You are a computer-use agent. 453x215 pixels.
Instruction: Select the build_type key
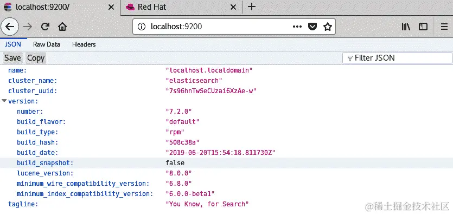coord(37,132)
